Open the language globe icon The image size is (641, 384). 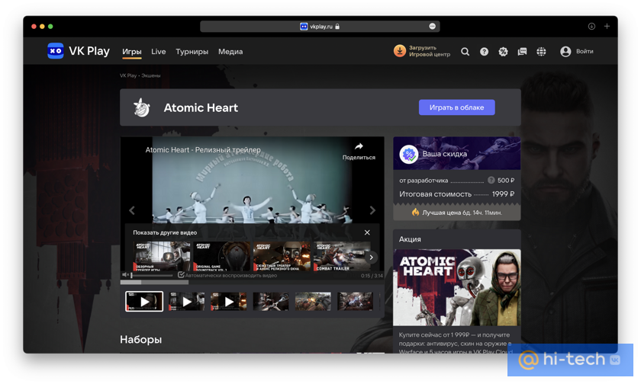pos(541,51)
